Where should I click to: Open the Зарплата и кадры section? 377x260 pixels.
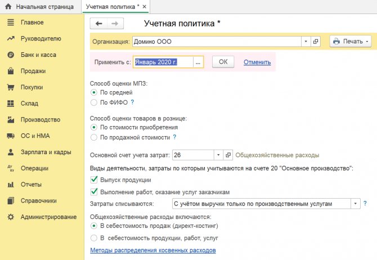tap(45, 152)
